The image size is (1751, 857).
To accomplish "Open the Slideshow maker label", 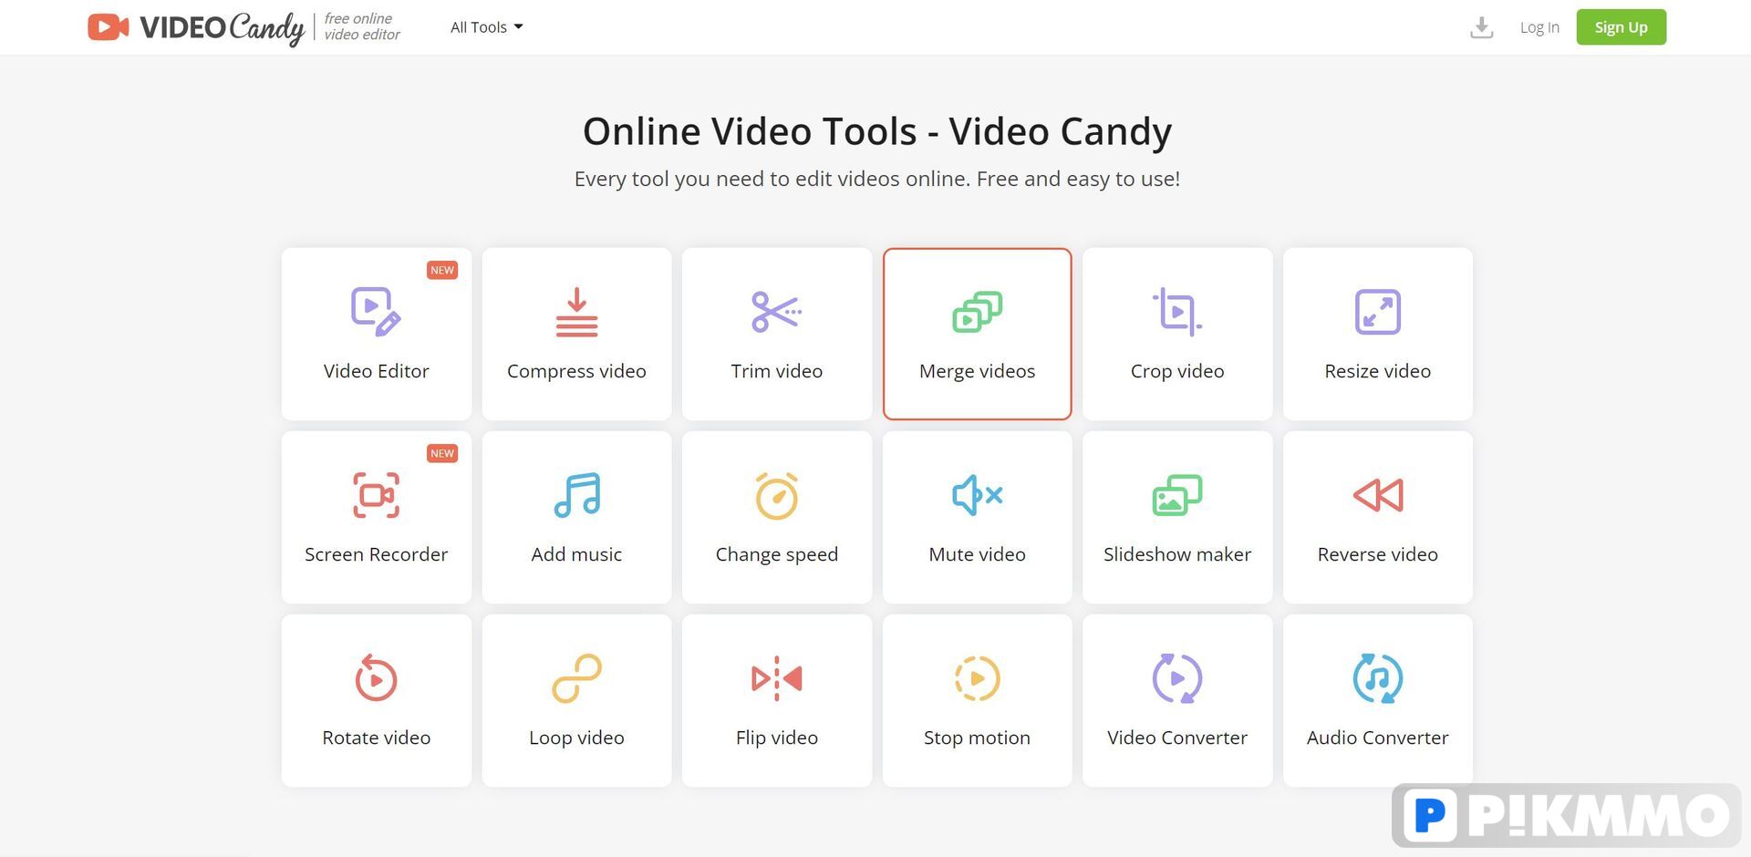I will pyautogui.click(x=1177, y=554).
